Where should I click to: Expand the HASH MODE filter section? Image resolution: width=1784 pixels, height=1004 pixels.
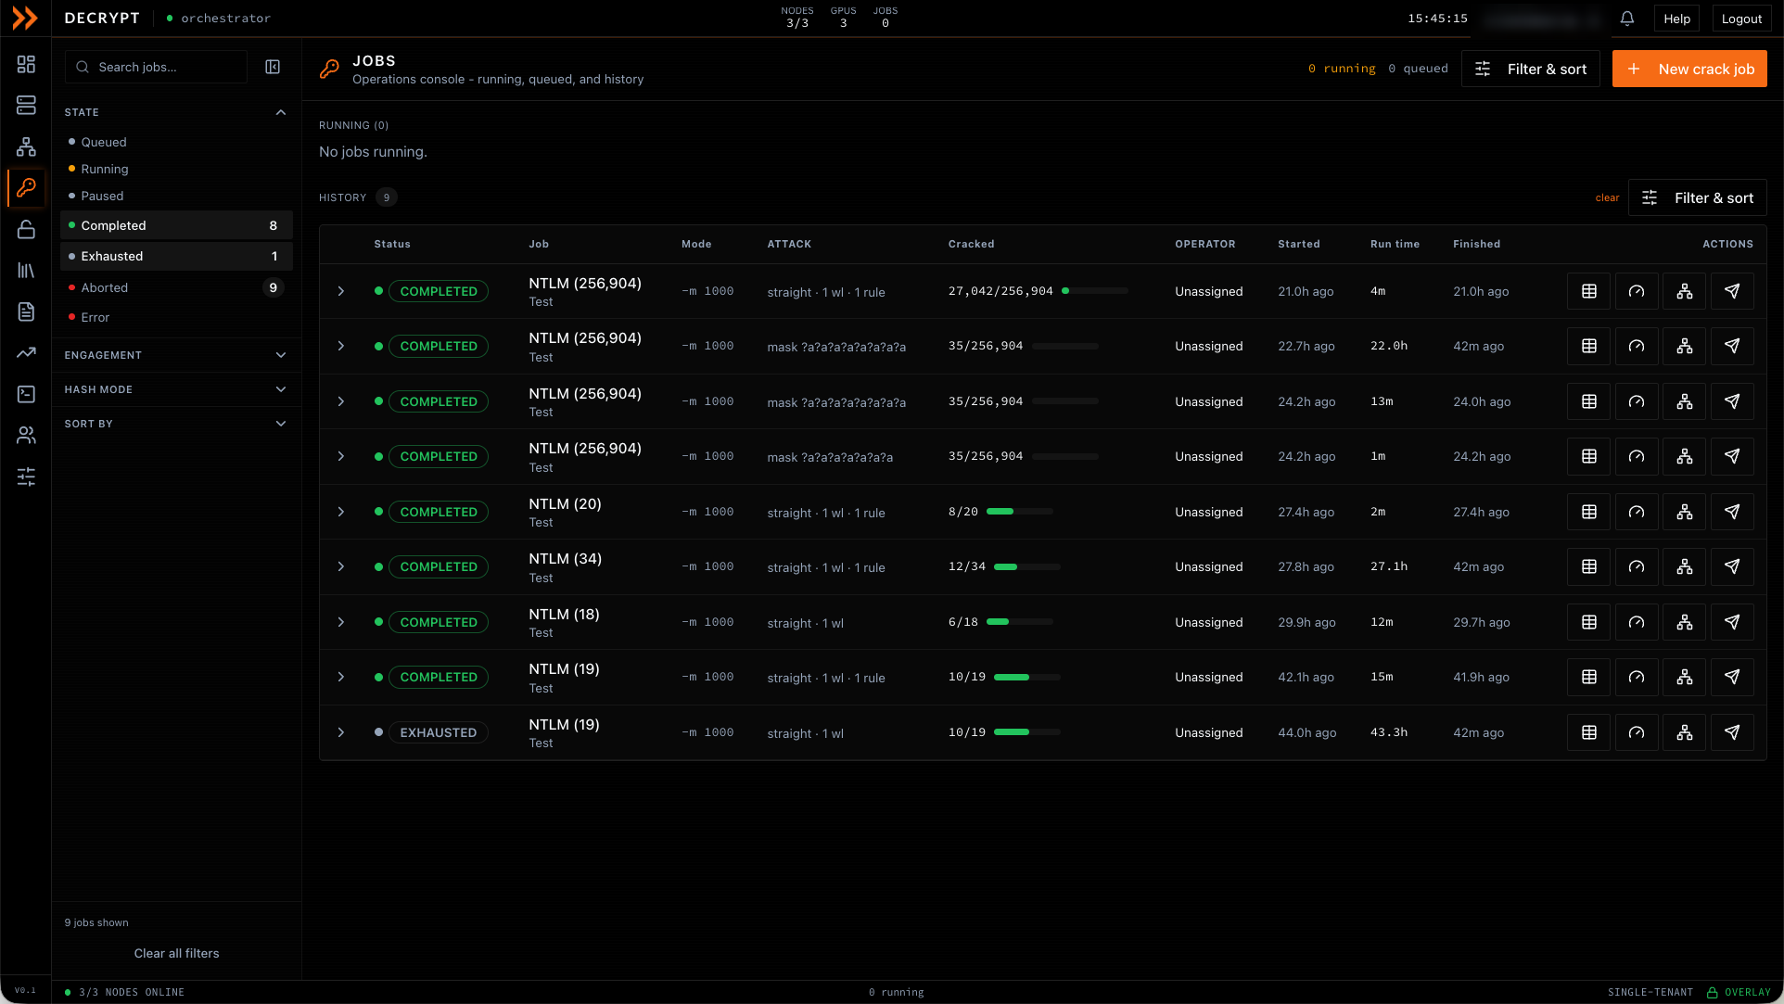(x=176, y=389)
